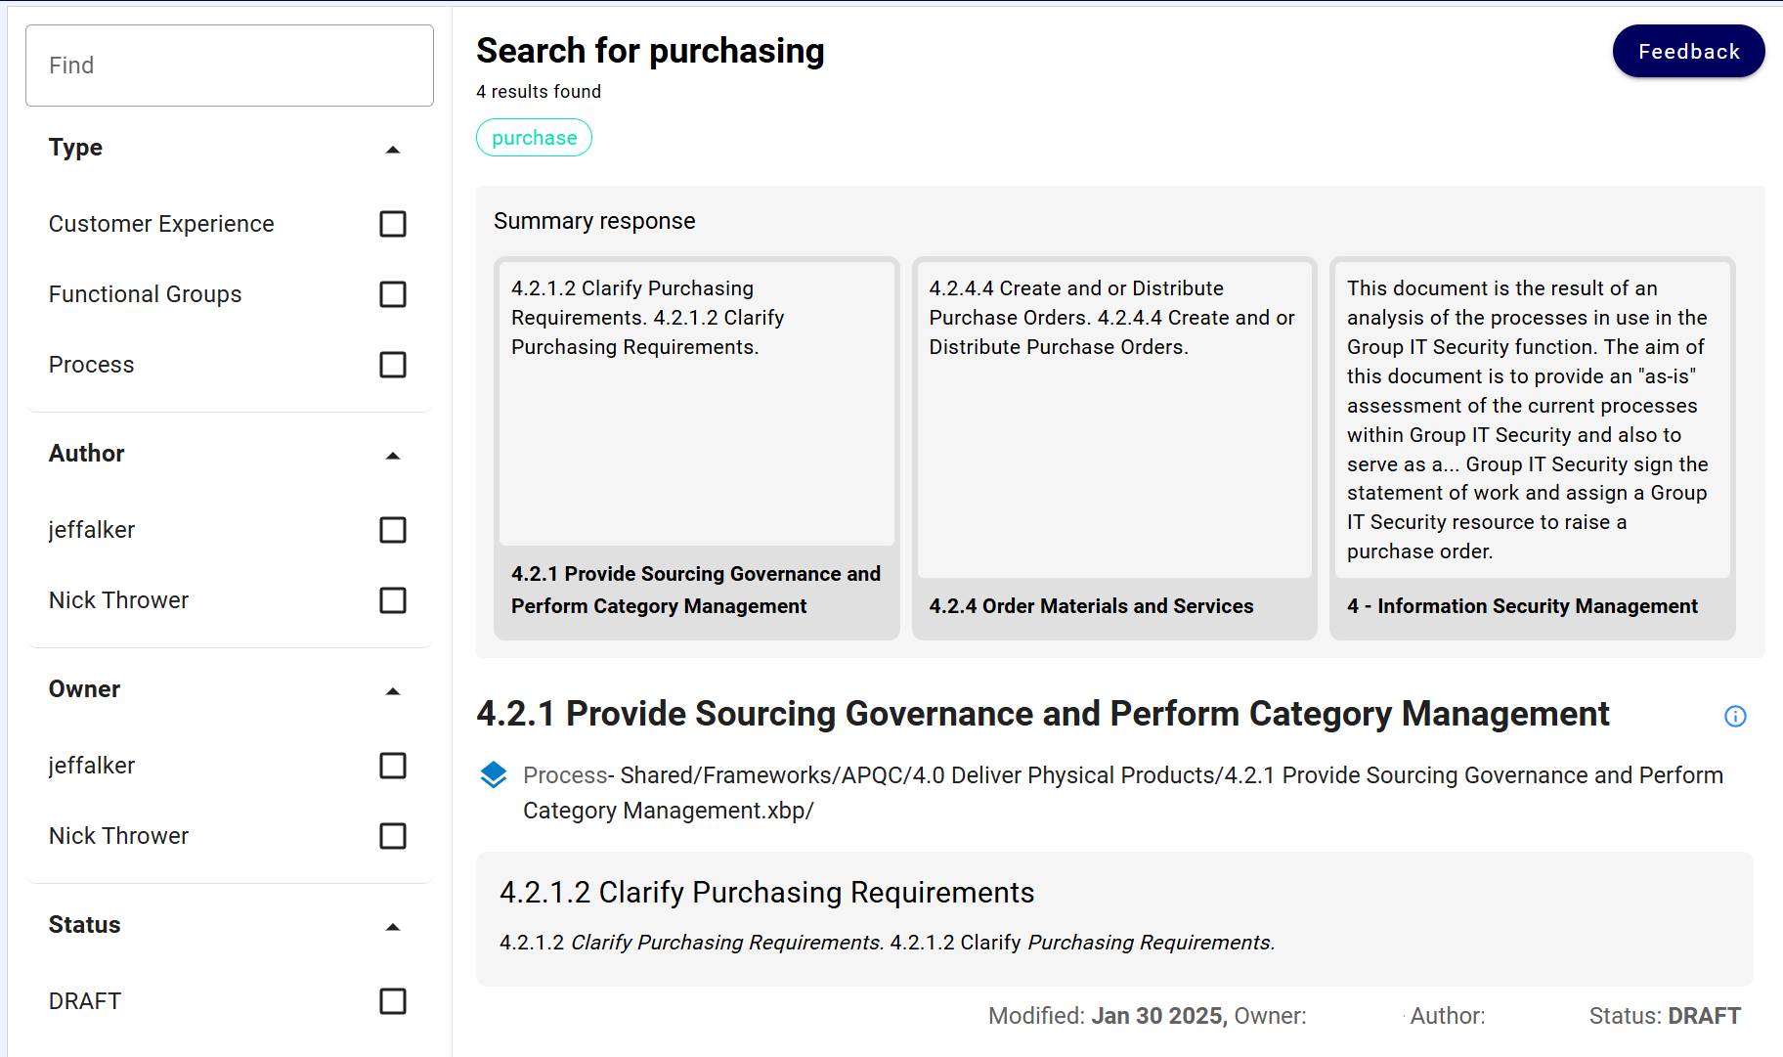Screen dimensions: 1783x1057
Task: Click the blue Process icon near the breadcrumb path
Action: coord(493,774)
